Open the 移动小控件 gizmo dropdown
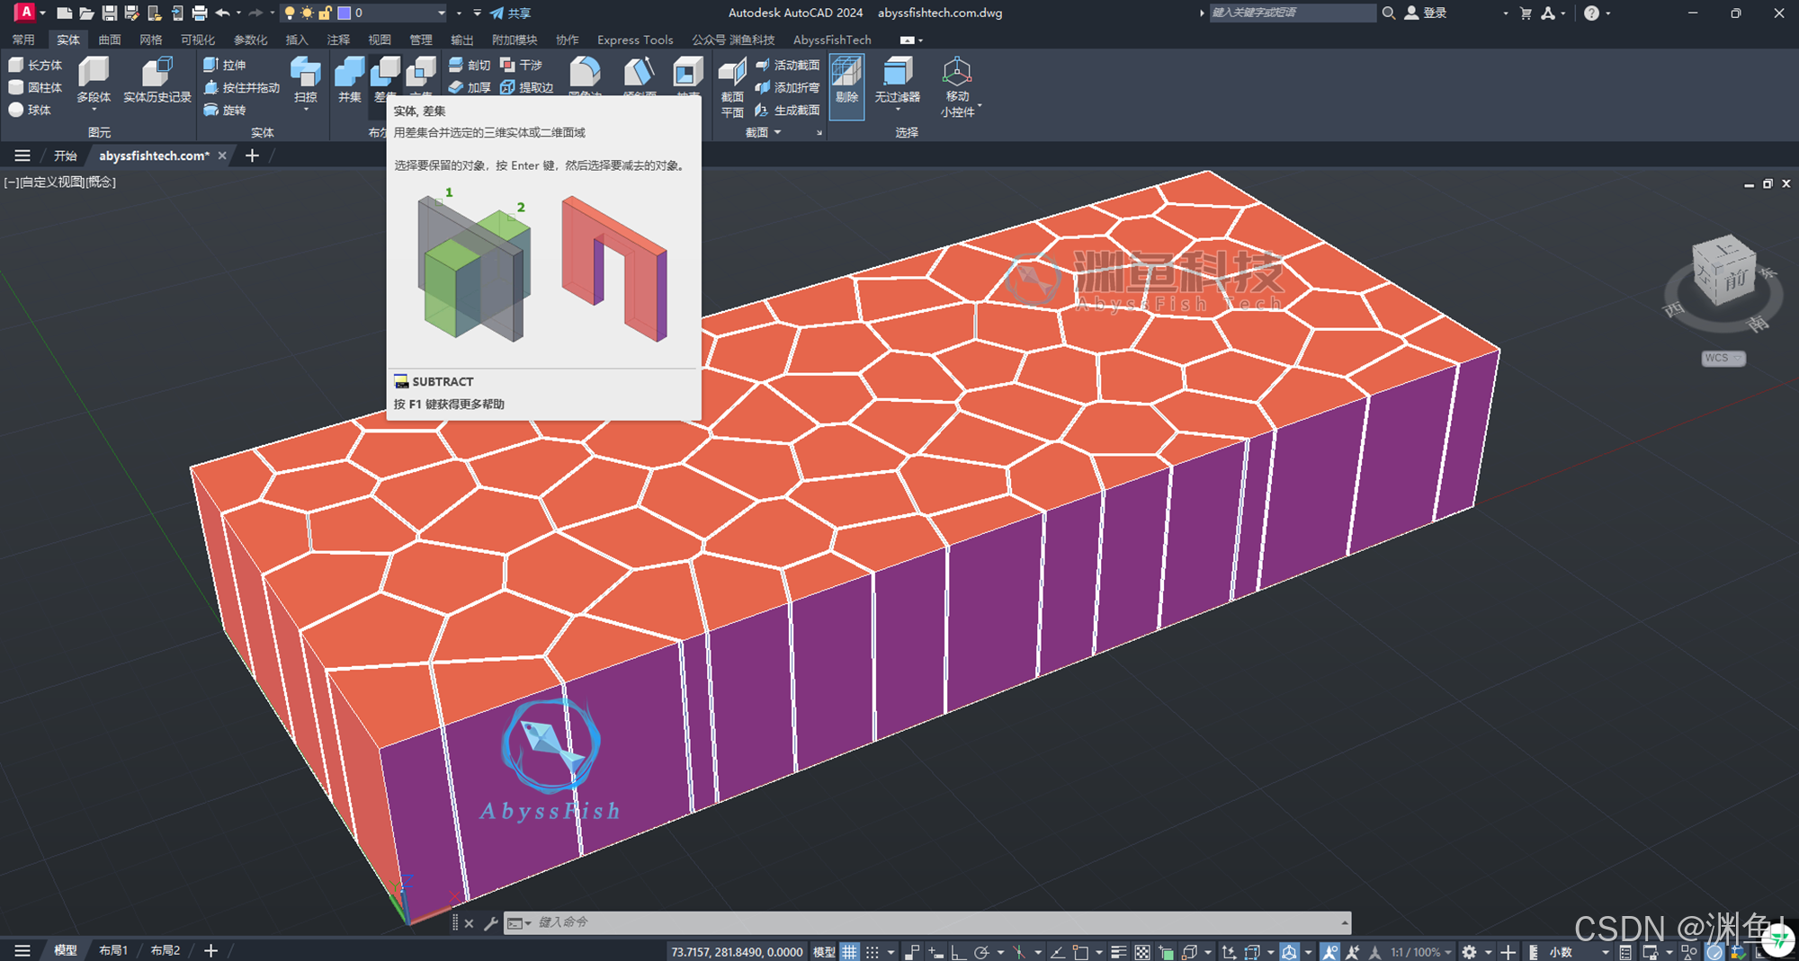Screen dimensions: 1799x961 pyautogui.click(x=980, y=105)
